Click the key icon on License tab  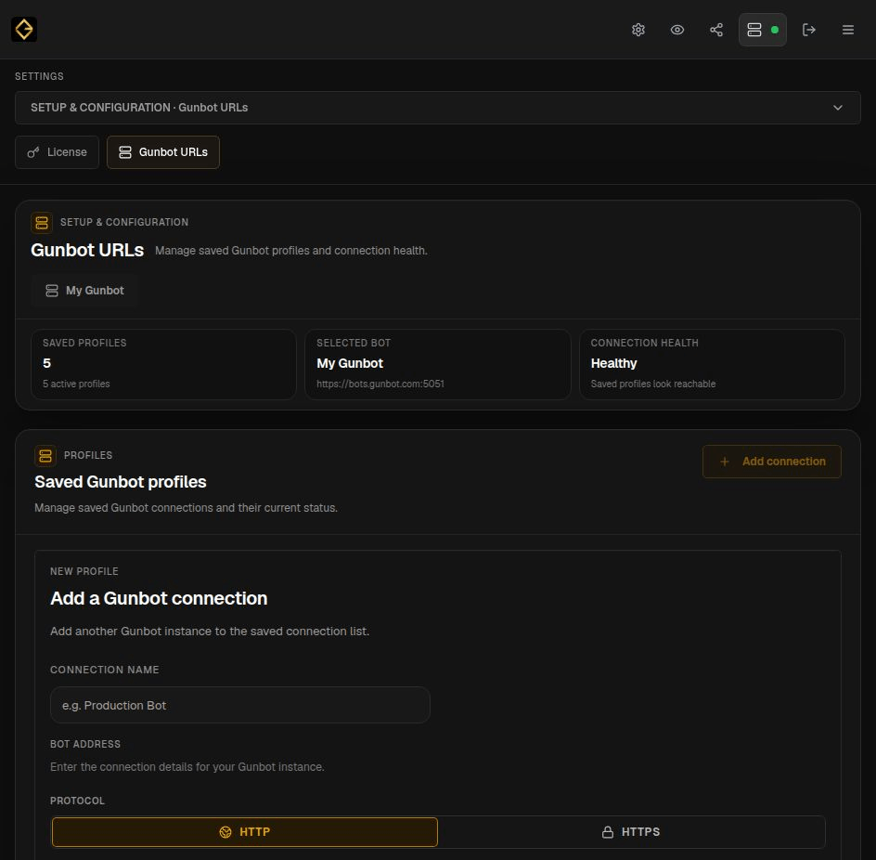(x=33, y=152)
